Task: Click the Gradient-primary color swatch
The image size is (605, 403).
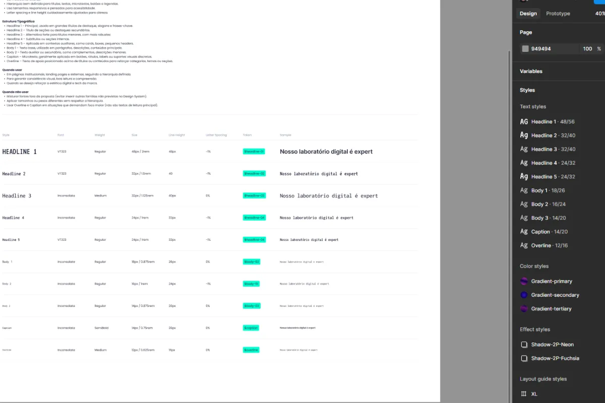Action: (x=524, y=281)
